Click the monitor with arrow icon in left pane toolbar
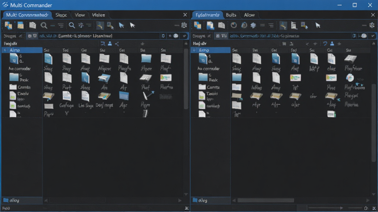The image size is (378, 212). 110,25
